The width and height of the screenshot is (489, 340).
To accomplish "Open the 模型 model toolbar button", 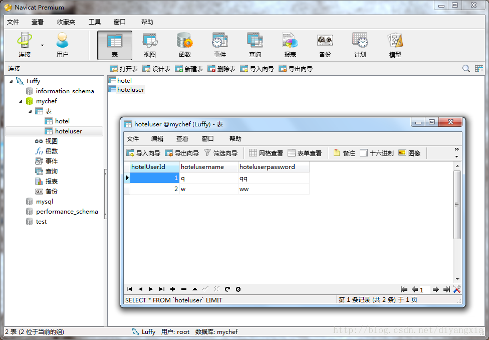I will (x=395, y=45).
